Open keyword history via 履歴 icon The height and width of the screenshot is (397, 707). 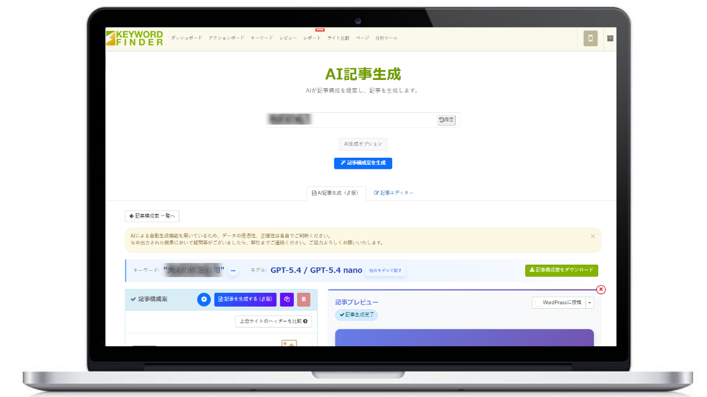[446, 120]
